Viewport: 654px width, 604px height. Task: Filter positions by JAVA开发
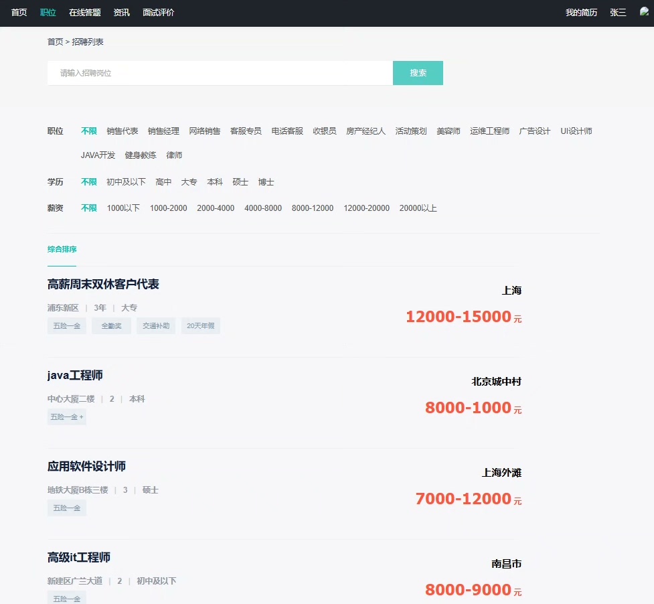pos(98,155)
